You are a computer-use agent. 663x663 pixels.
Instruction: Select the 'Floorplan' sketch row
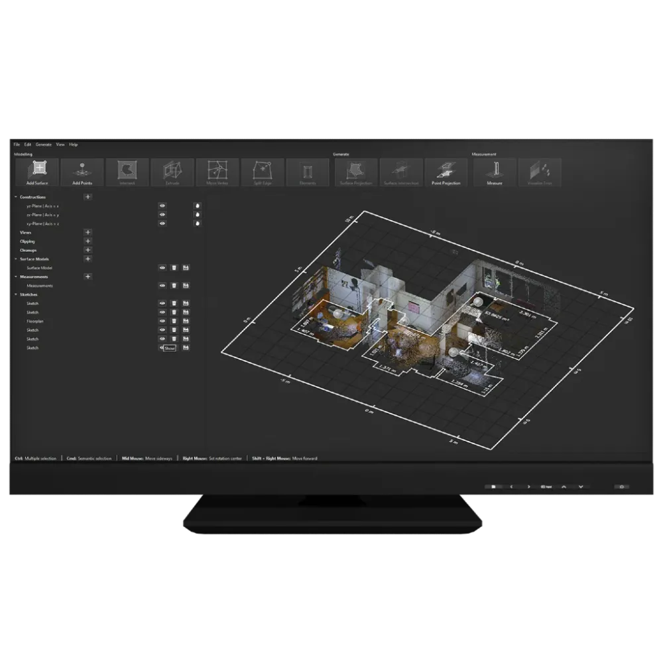click(x=35, y=322)
